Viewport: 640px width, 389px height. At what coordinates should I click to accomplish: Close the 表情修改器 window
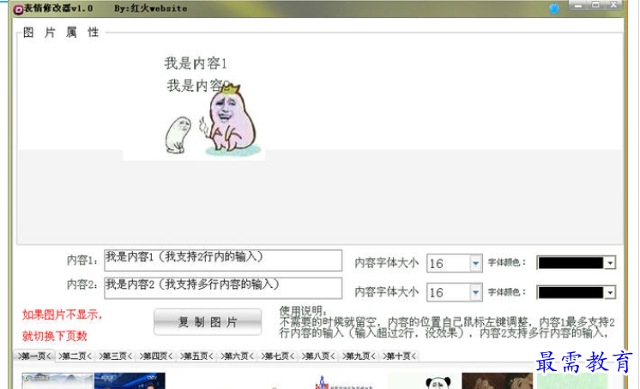613,5
